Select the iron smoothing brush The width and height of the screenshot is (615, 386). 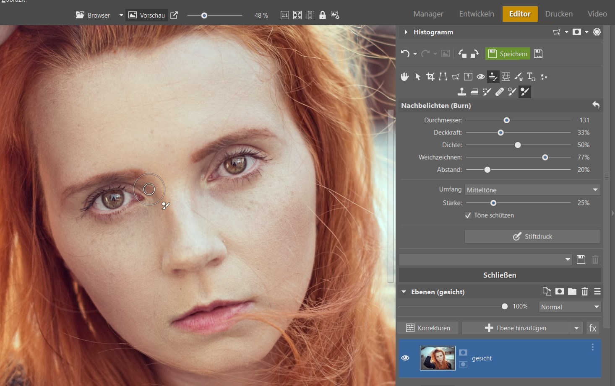click(474, 91)
